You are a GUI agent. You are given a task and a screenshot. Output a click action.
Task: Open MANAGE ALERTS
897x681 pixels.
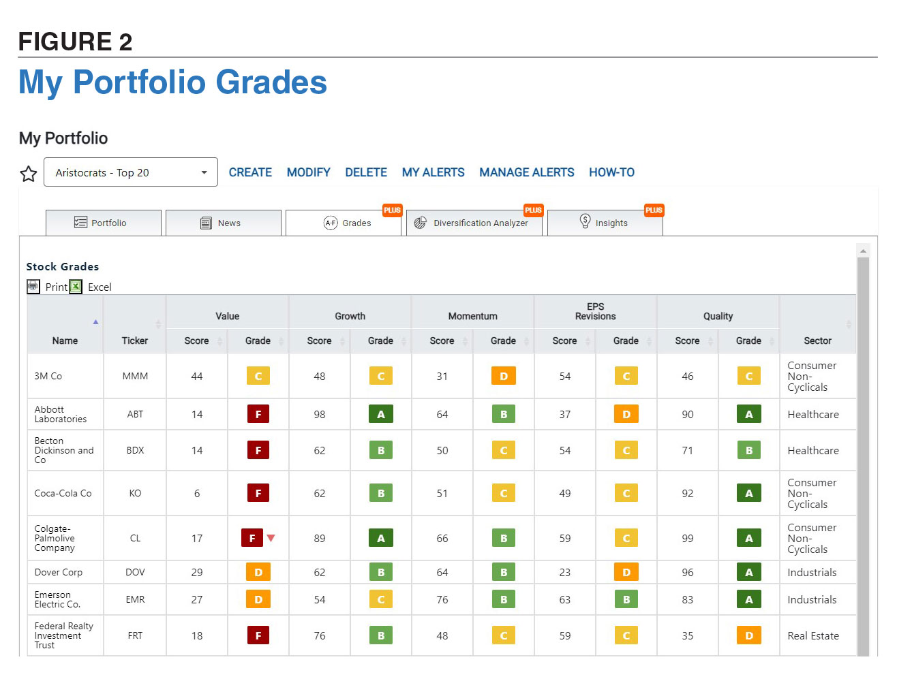point(526,172)
